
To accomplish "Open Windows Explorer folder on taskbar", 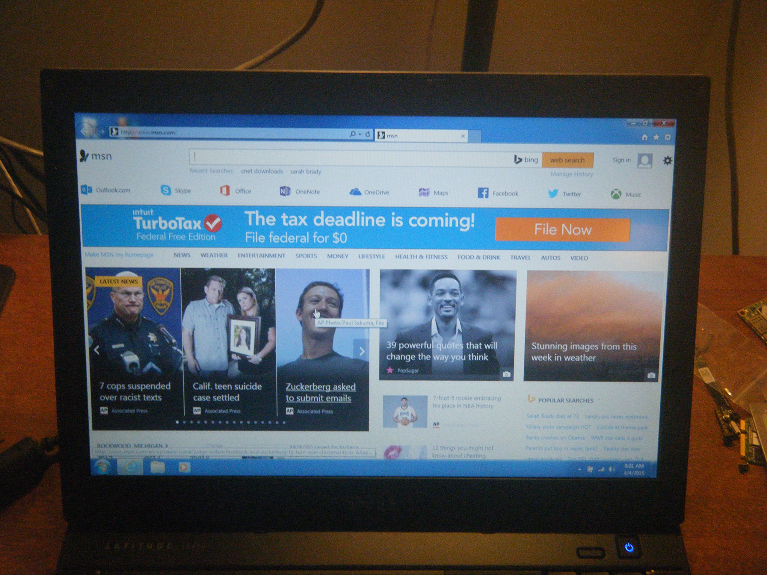I will click(x=157, y=467).
